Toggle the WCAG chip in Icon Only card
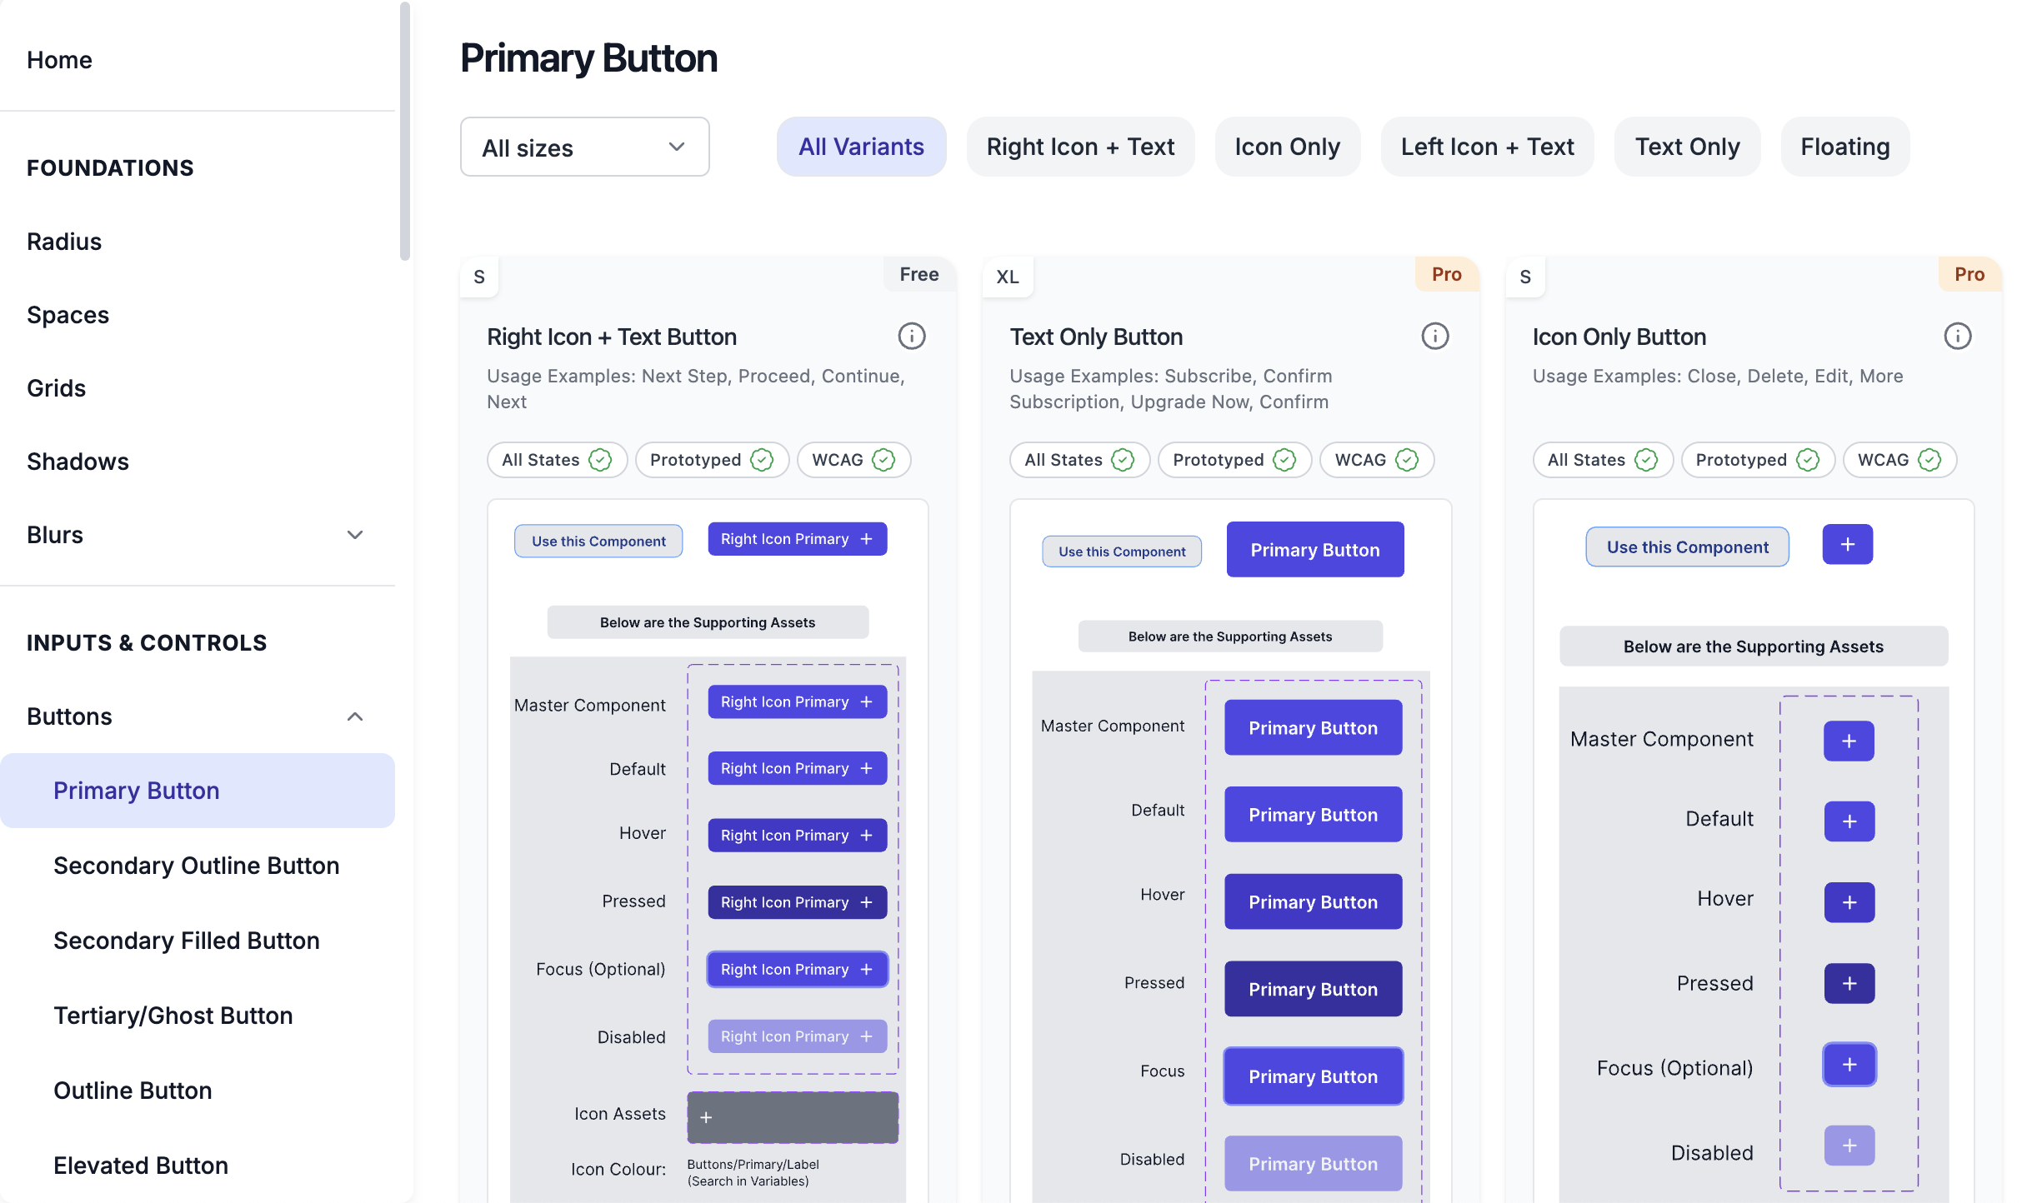This screenshot has width=2027, height=1203. tap(1899, 460)
